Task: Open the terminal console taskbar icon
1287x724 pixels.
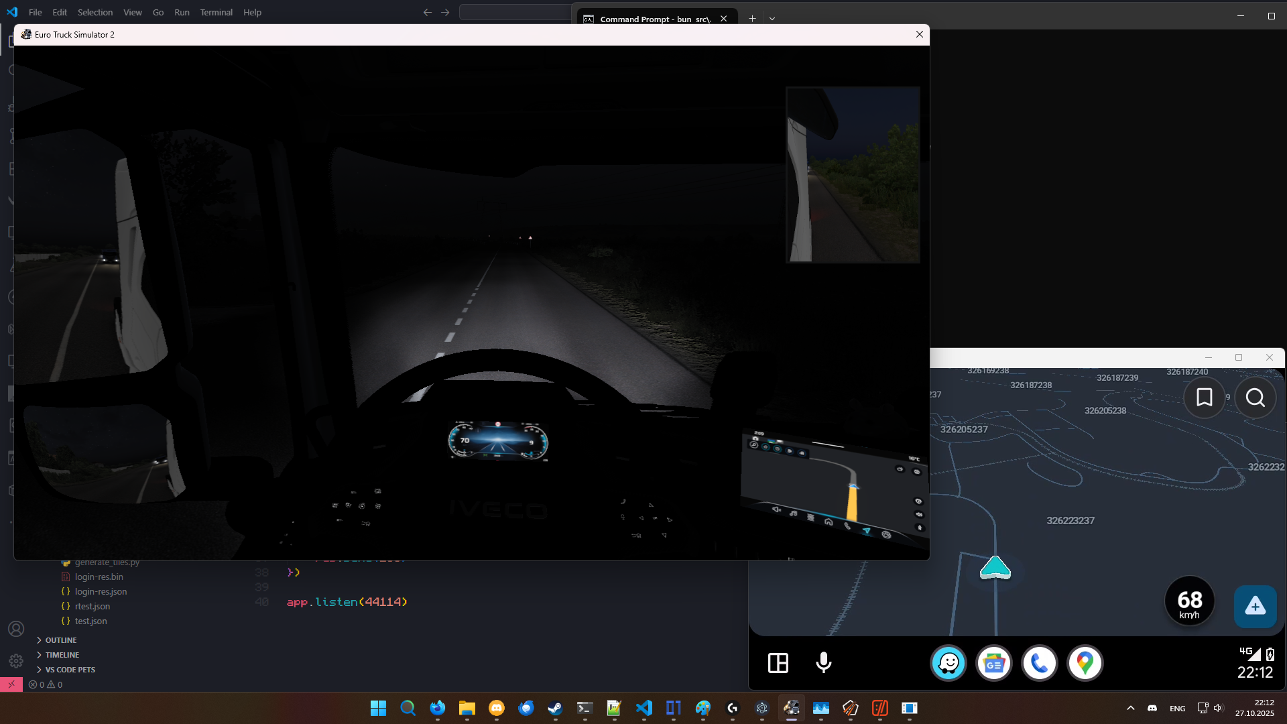Action: (585, 708)
